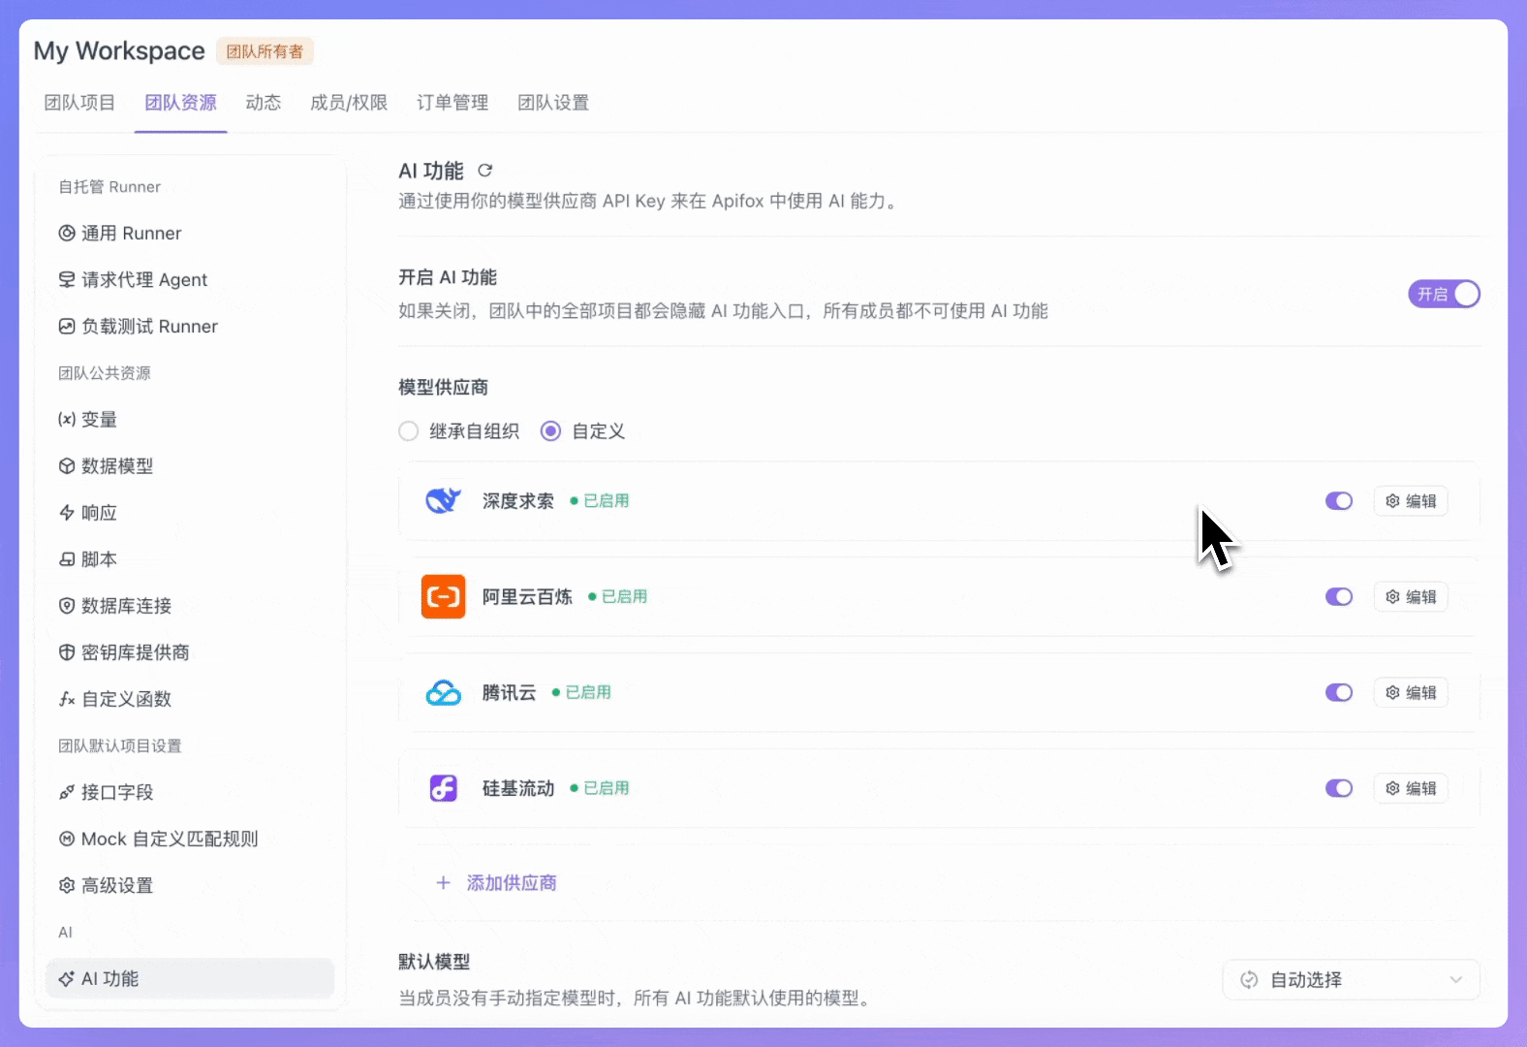Open the 成员/权限 tab
The height and width of the screenshot is (1047, 1527).
349,103
